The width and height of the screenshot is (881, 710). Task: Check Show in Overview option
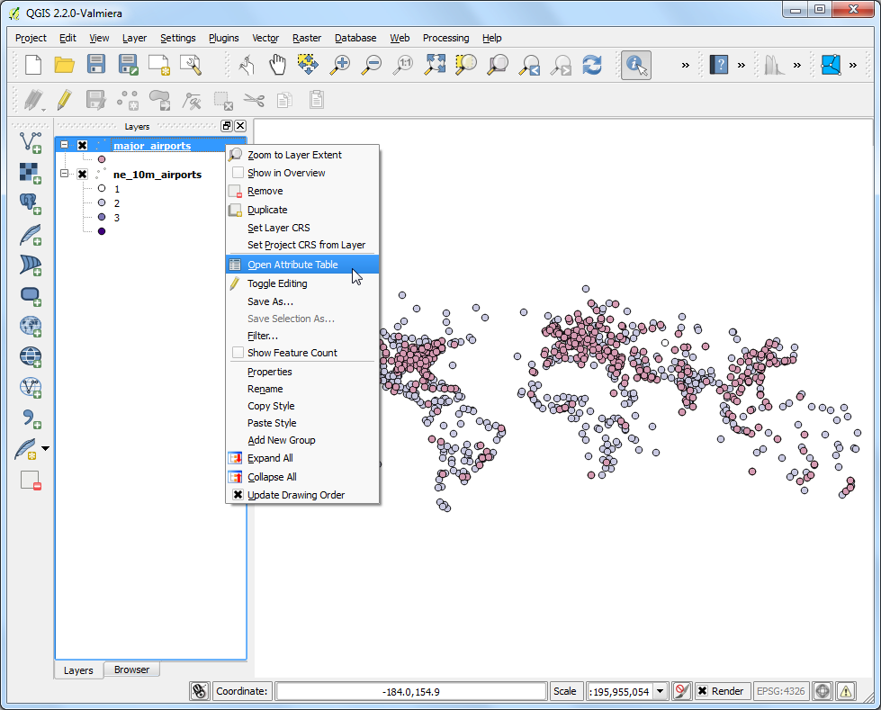238,173
